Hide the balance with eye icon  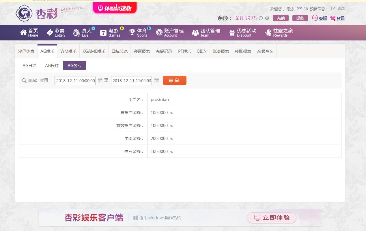[267, 18]
